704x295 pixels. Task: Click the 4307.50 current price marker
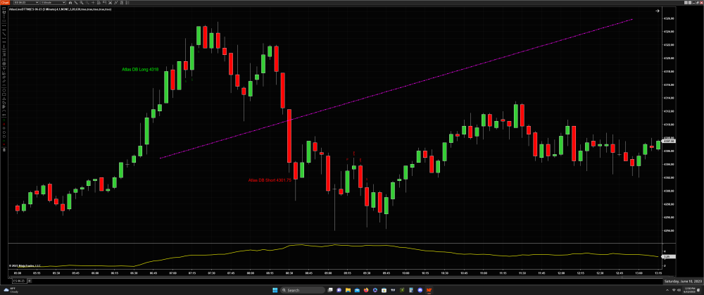pyautogui.click(x=669, y=141)
